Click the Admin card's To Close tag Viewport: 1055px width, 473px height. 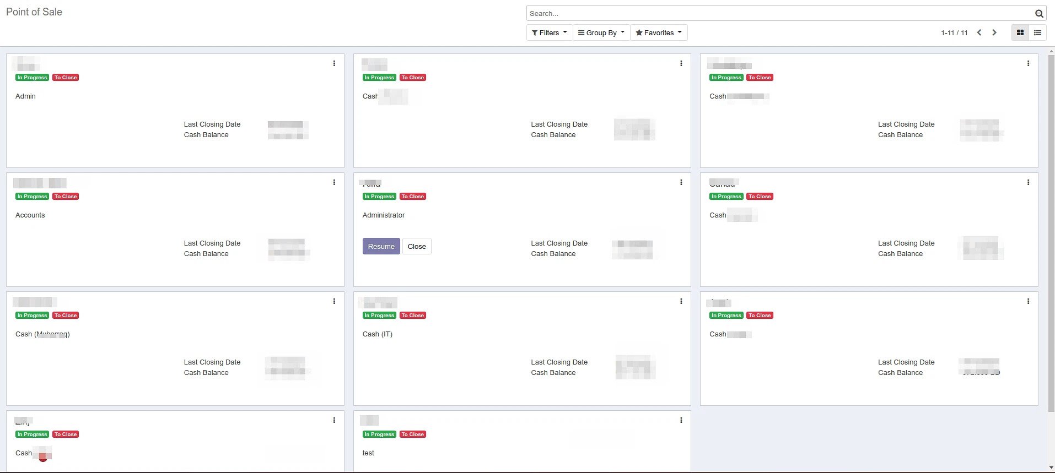click(66, 78)
